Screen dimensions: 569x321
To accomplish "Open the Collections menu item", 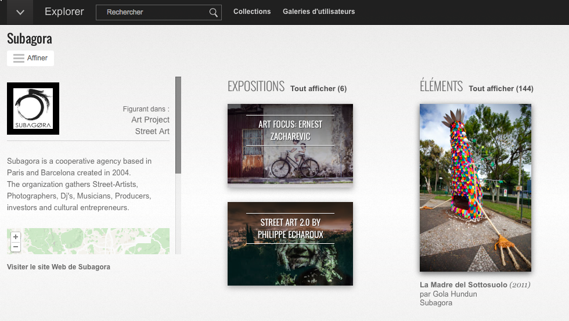I will pos(252,12).
